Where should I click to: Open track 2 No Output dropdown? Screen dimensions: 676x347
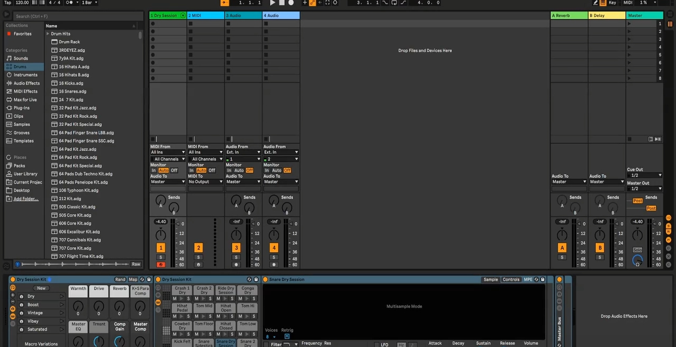205,182
